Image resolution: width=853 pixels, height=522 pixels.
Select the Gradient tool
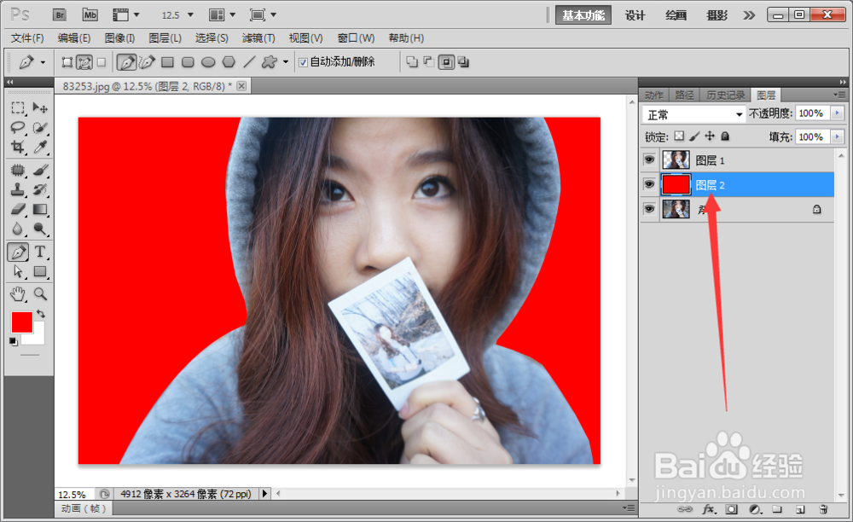[x=40, y=209]
